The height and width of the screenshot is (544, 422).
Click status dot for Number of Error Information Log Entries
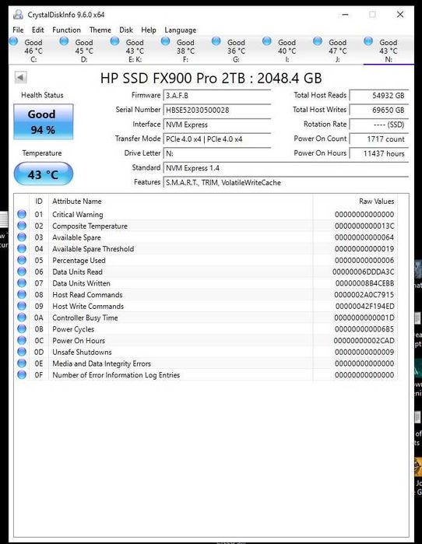click(22, 374)
